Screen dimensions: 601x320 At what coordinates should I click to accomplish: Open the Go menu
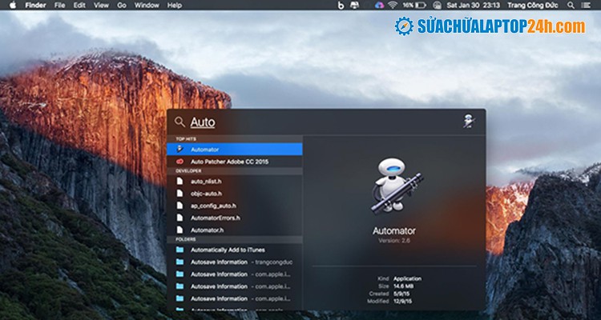122,6
